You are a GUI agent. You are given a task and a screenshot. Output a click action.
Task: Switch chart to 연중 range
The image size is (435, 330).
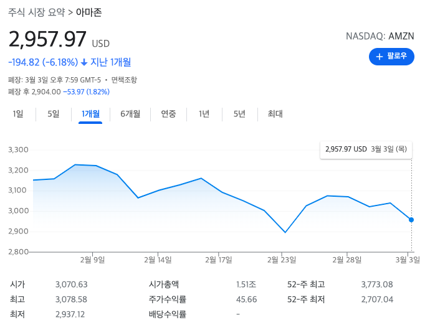tap(168, 114)
